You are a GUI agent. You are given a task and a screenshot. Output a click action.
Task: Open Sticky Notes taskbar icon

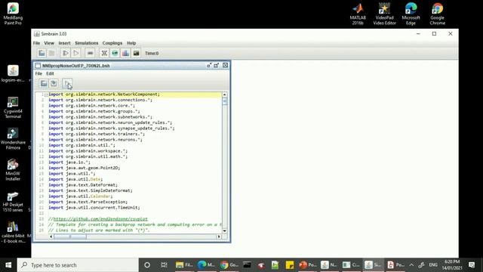point(290,265)
